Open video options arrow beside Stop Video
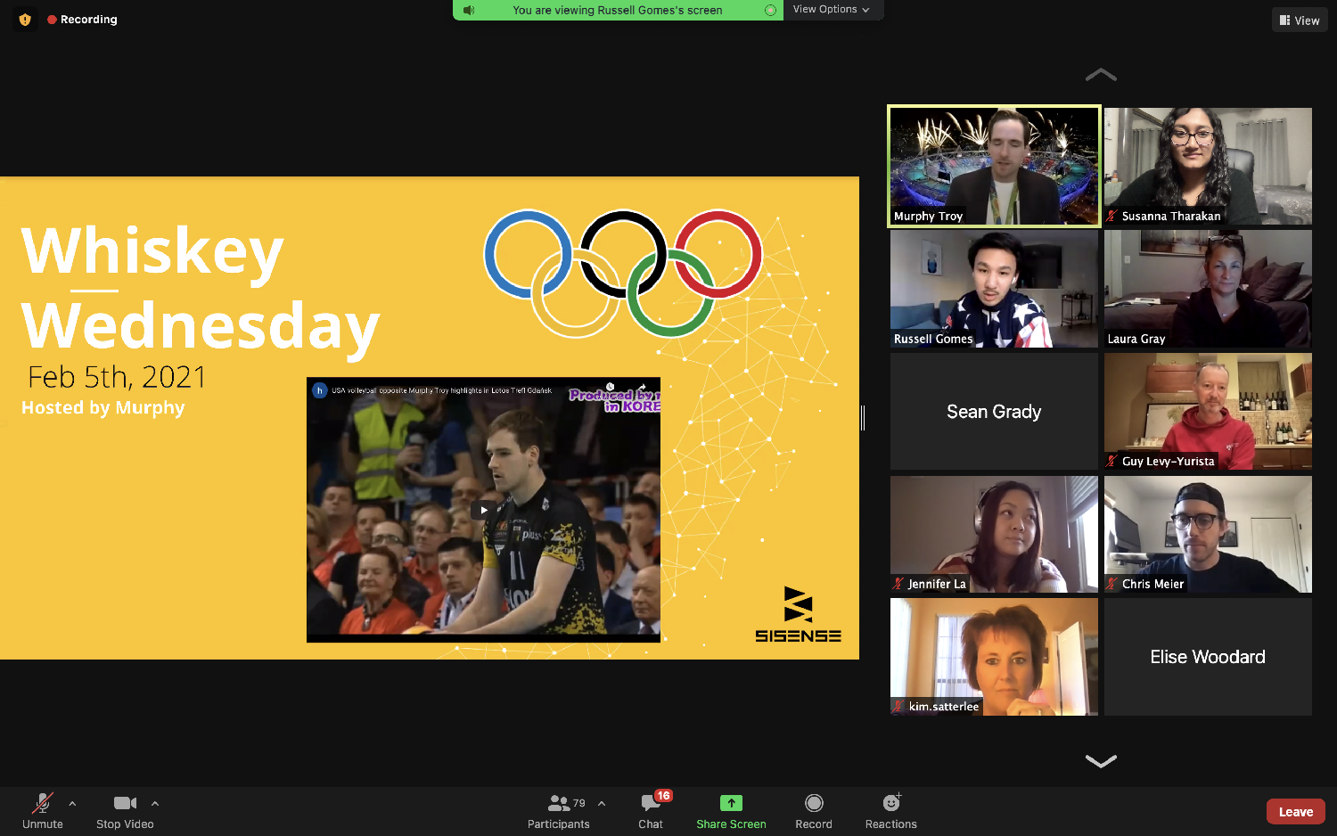Image resolution: width=1337 pixels, height=836 pixels. tap(155, 803)
